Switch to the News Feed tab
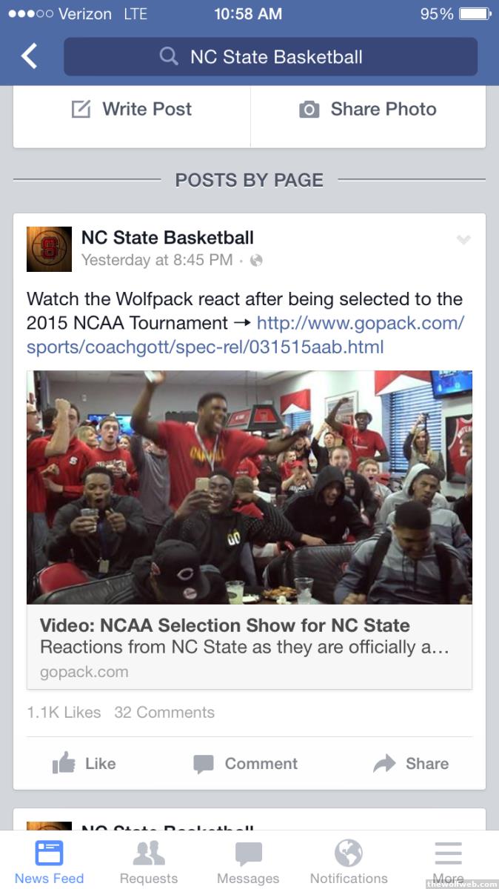499x889 pixels. [x=50, y=862]
